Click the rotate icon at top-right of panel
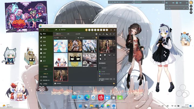Screen dimensions: 194x109 [115, 30]
